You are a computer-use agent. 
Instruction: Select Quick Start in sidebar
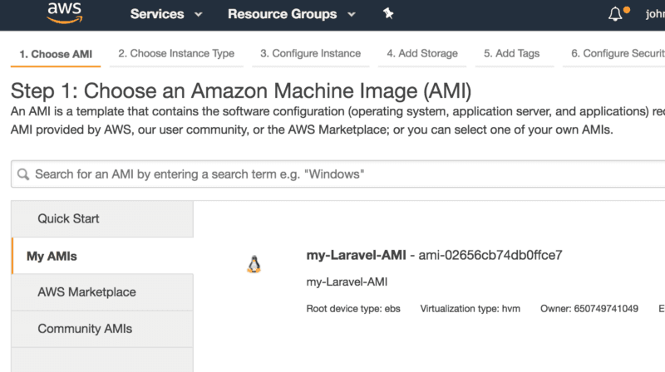(102, 218)
